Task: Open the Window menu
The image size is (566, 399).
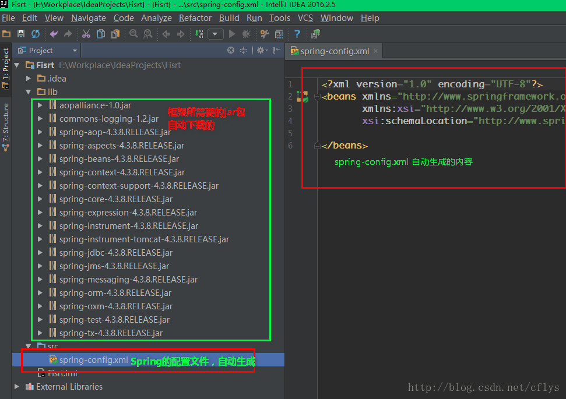Action: click(337, 18)
